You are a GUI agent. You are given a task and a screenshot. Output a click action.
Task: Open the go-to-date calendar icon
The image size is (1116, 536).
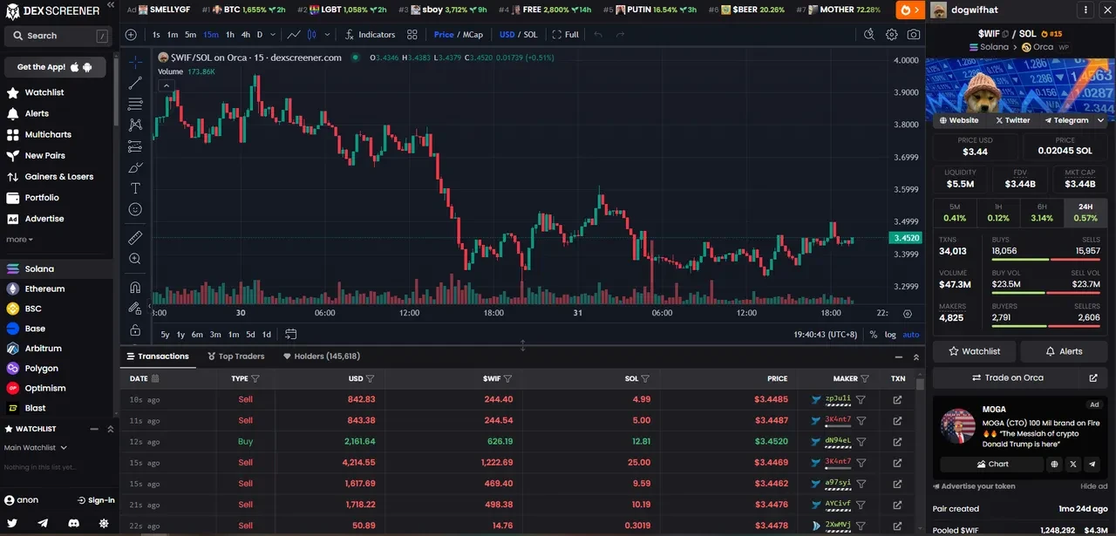(290, 334)
